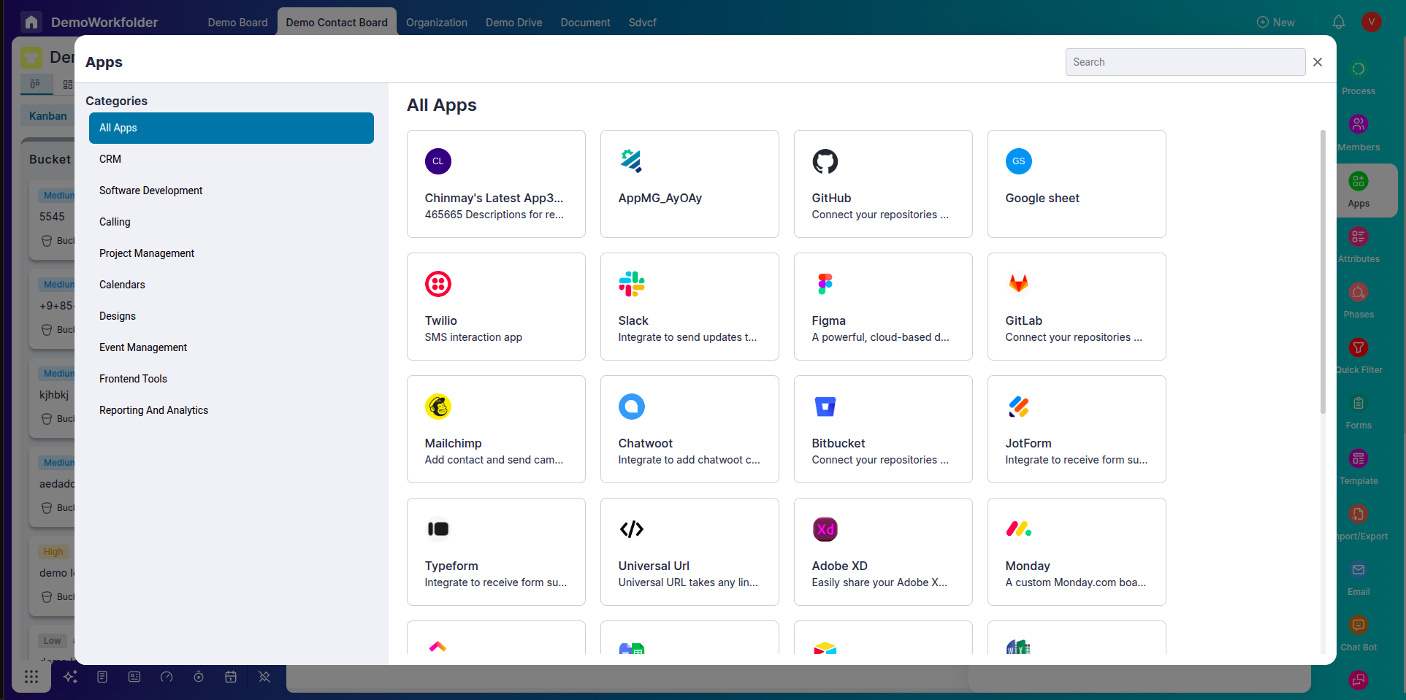Open the Typeform app icon

438,529
